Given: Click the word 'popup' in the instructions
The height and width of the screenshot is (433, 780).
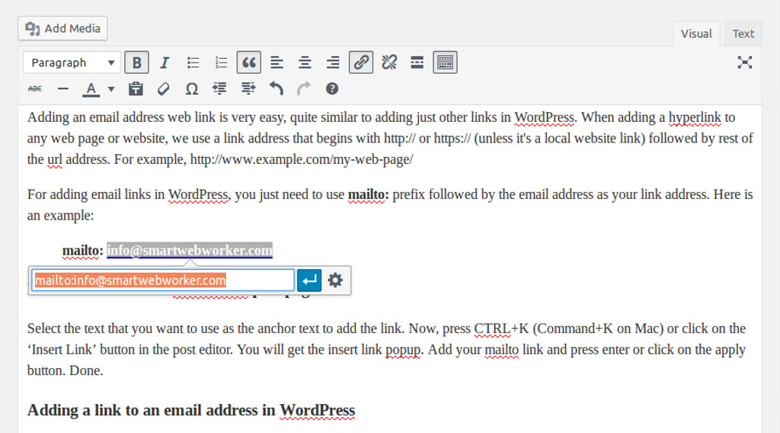Looking at the screenshot, I should pos(403,349).
